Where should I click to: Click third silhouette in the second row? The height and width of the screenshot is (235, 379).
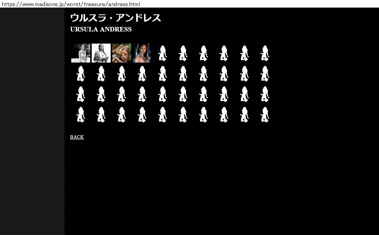tap(122, 74)
